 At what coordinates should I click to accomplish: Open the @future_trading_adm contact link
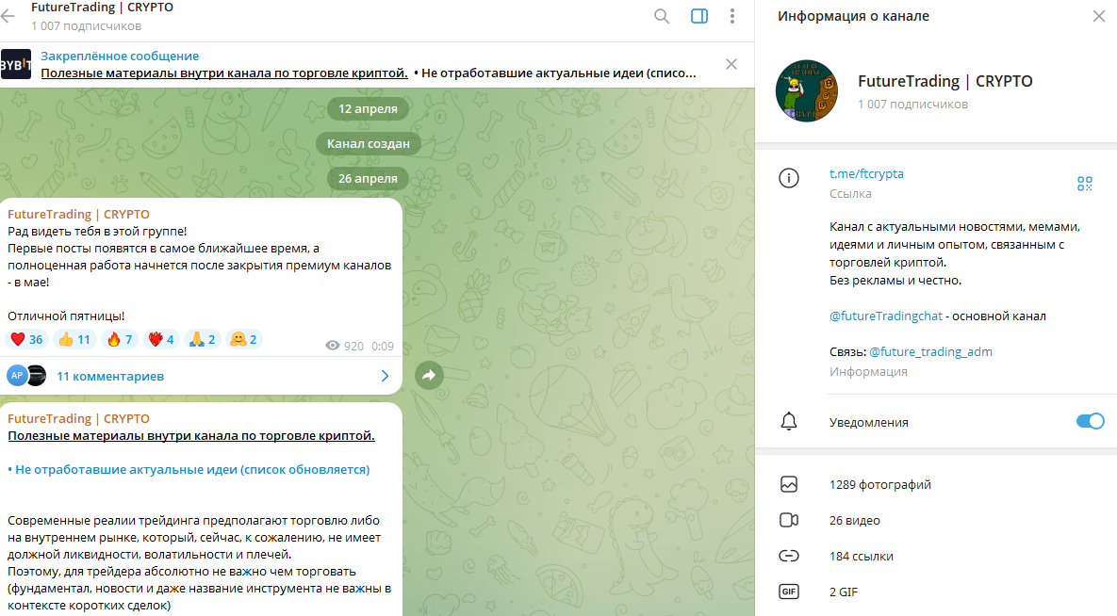click(x=930, y=351)
